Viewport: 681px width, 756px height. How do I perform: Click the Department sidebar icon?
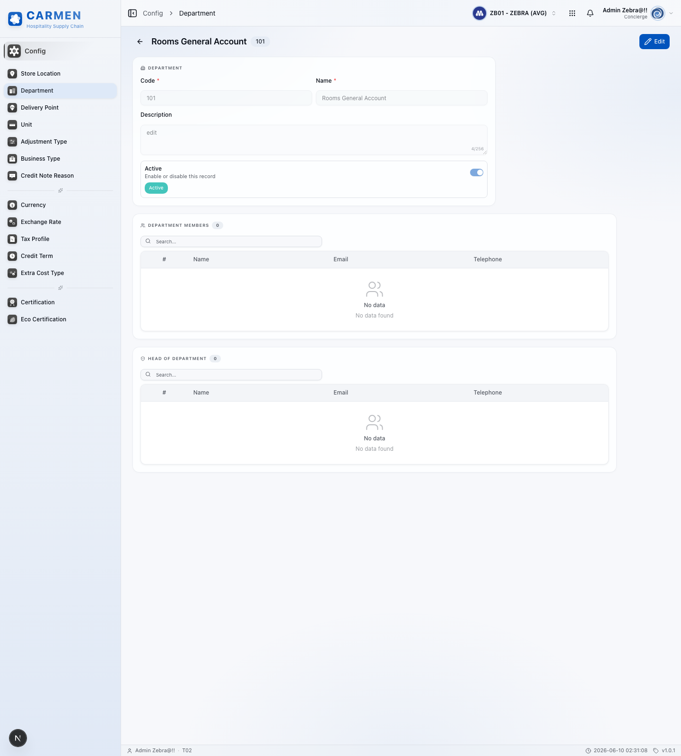point(12,91)
